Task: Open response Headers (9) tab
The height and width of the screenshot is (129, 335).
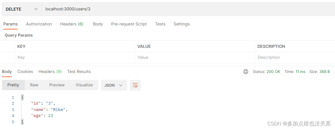Action: [x=50, y=72]
